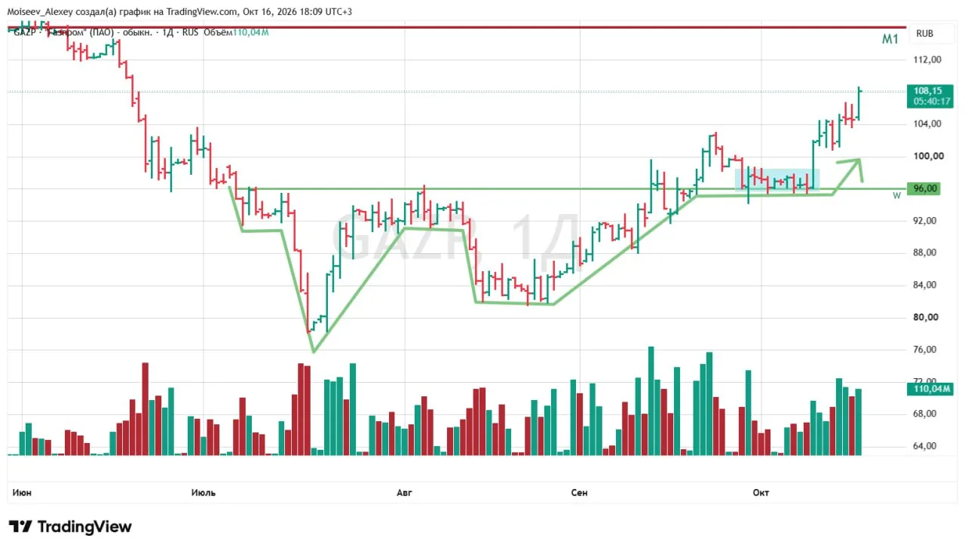
Task: Click the TradingView logo at the bottom
Action: tap(70, 527)
